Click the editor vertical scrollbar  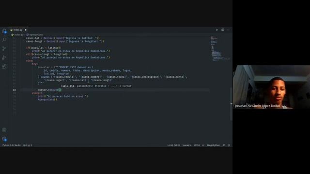click(231, 103)
